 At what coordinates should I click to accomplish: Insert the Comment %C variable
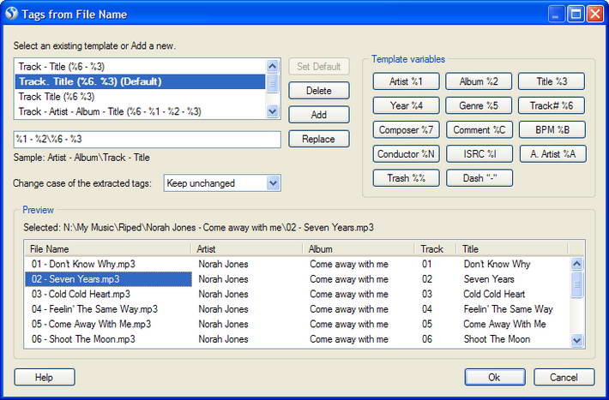tap(479, 130)
